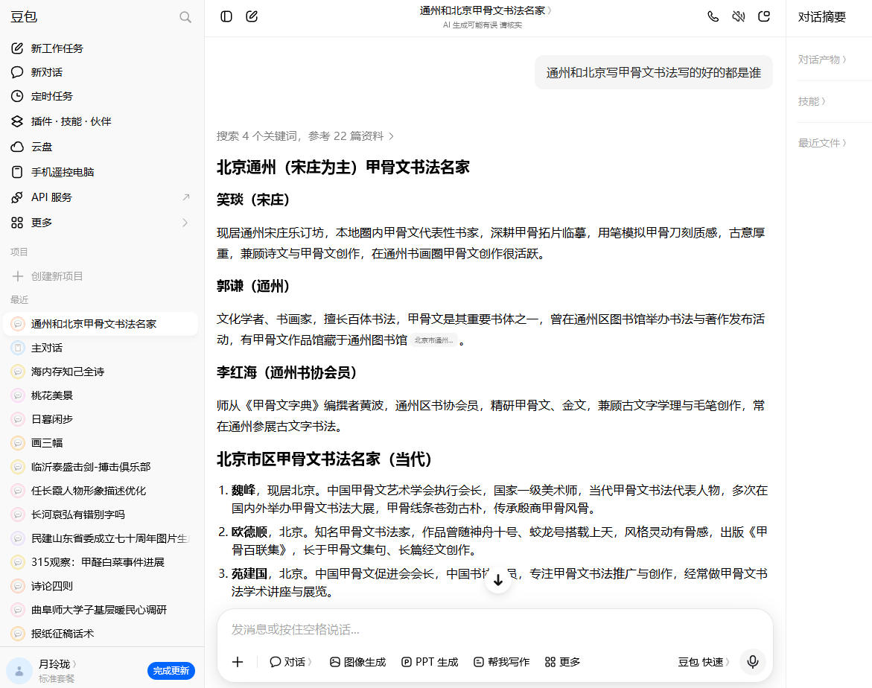Viewport: 872px width, 688px height.
Task: Expand 搜索 4 个关键词 references
Action: (x=305, y=136)
